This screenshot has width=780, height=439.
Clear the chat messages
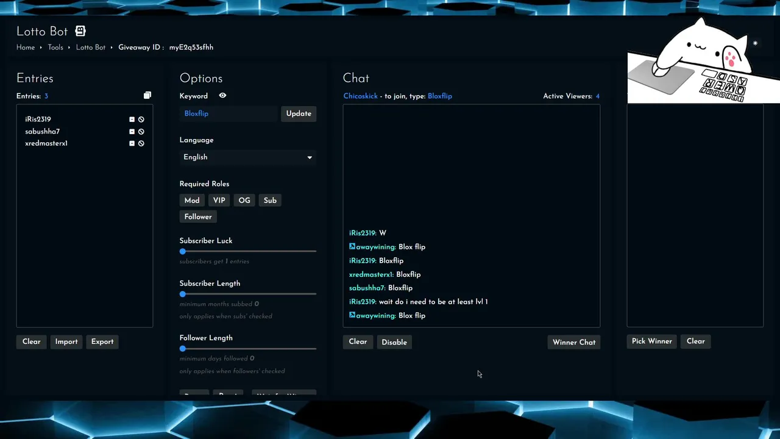tap(358, 342)
